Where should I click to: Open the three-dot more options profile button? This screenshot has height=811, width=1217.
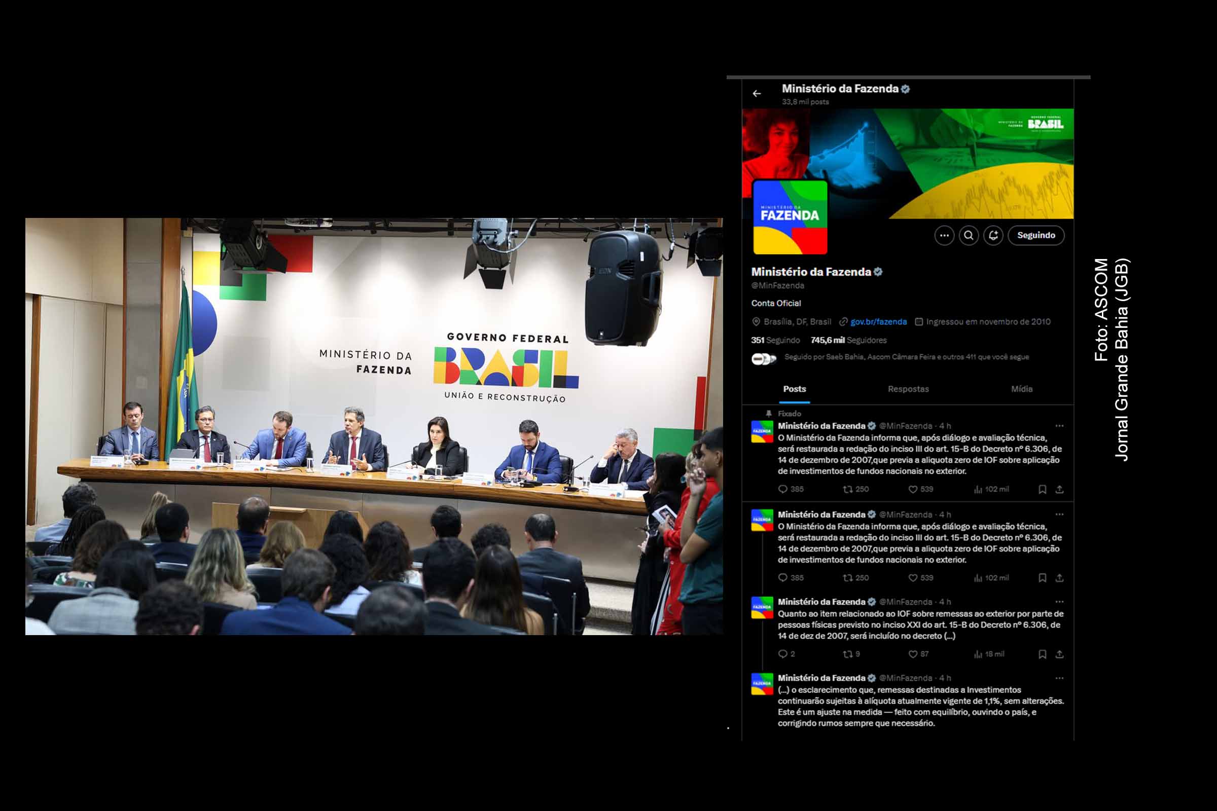click(x=944, y=235)
